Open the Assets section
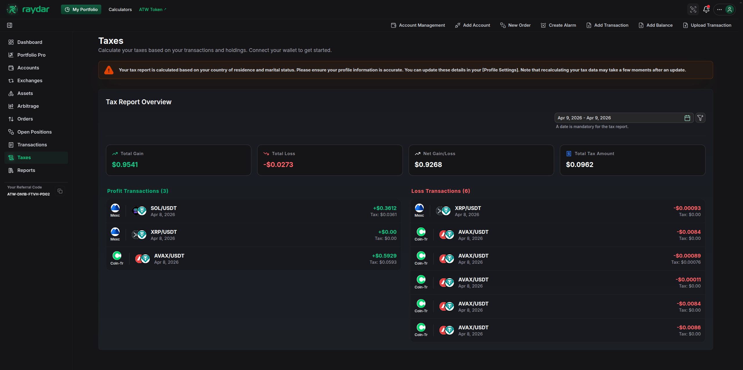Viewport: 743px width, 370px height. [x=36, y=93]
